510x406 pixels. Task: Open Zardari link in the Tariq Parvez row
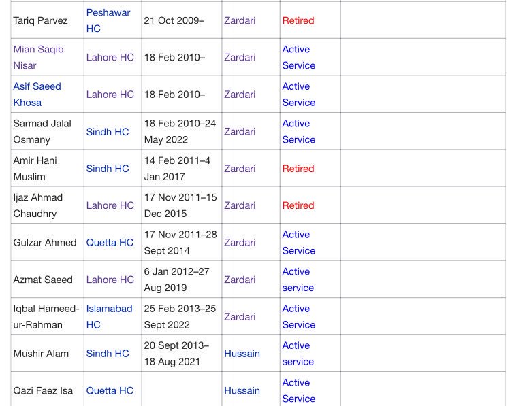pos(240,20)
